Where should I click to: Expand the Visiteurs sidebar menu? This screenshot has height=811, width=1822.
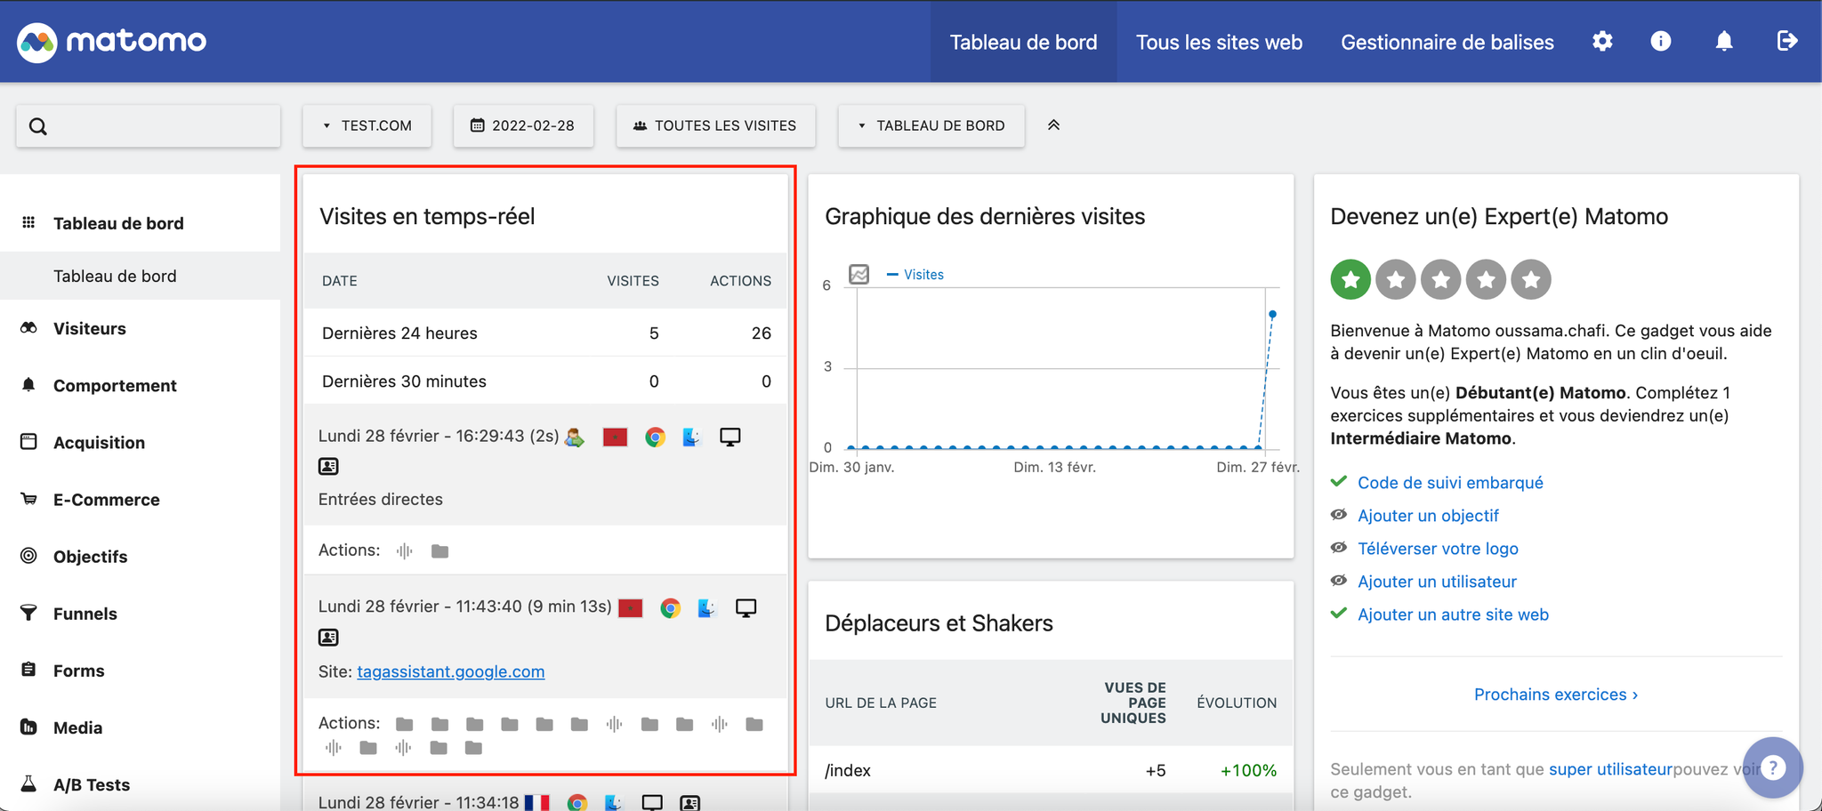pos(89,328)
